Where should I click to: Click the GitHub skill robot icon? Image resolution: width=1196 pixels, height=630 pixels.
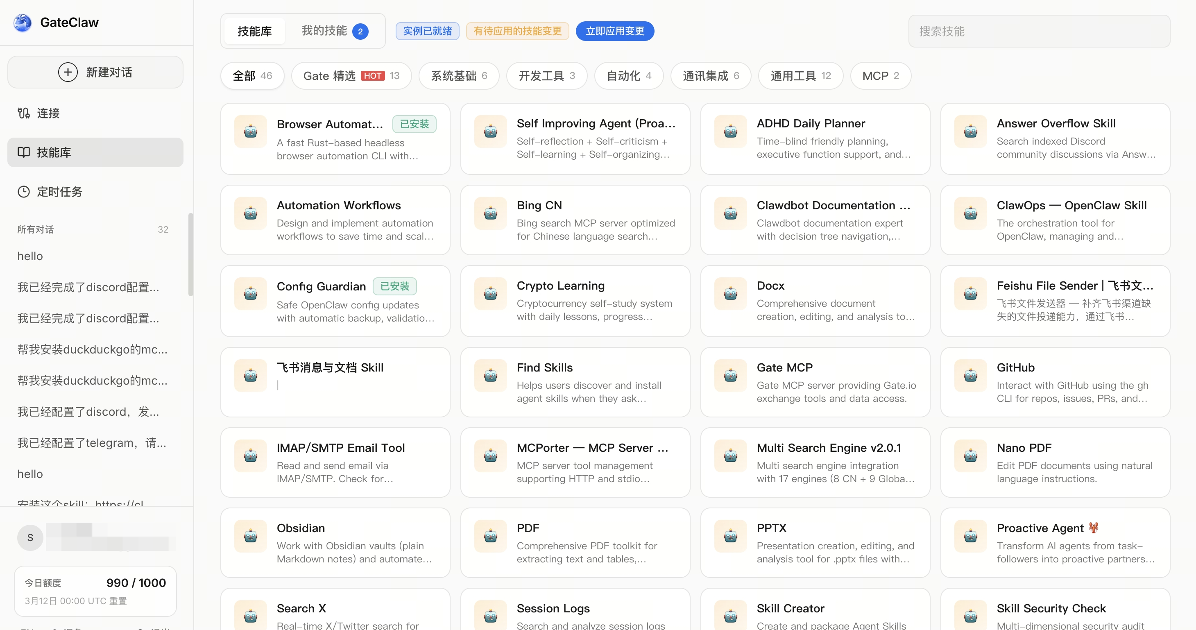(970, 375)
